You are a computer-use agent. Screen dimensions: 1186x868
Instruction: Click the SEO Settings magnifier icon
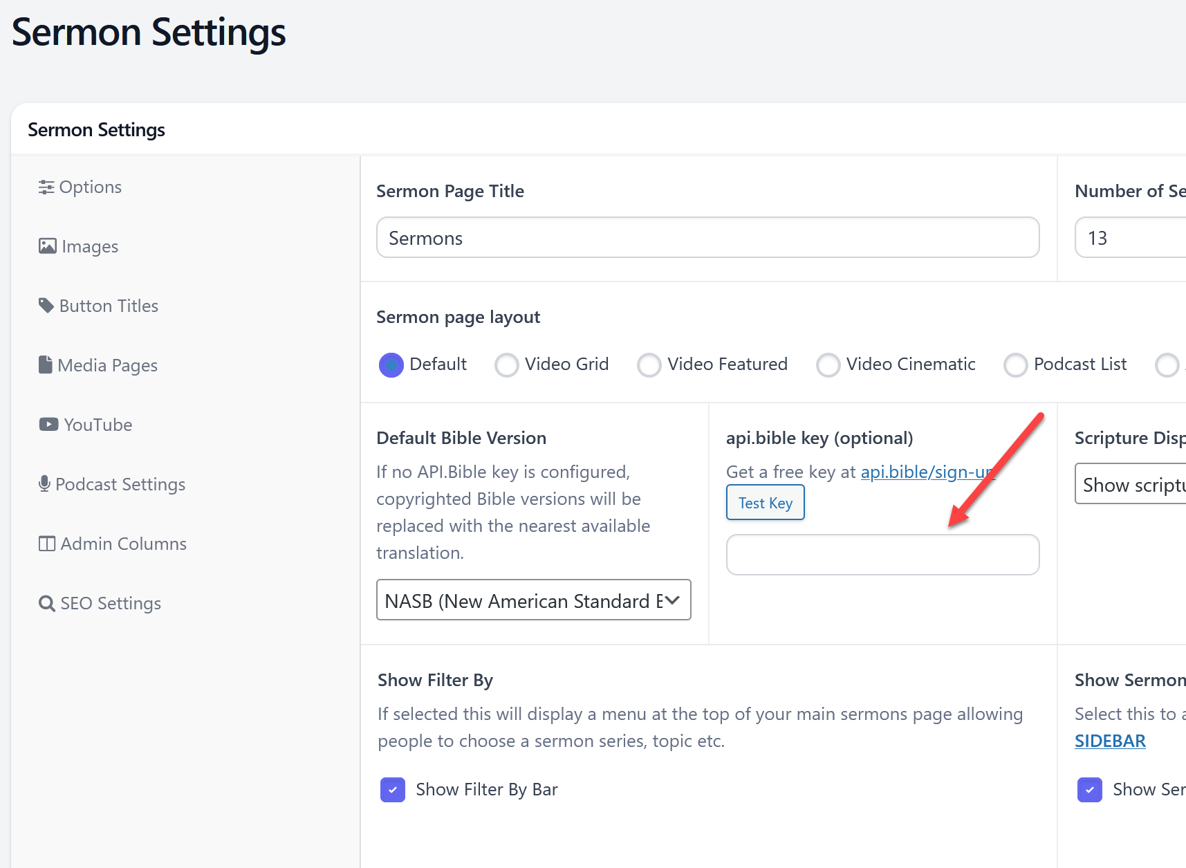47,604
